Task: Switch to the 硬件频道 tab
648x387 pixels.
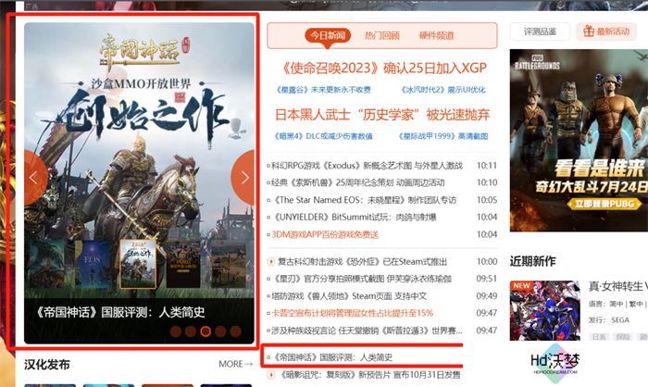Action: [x=436, y=35]
